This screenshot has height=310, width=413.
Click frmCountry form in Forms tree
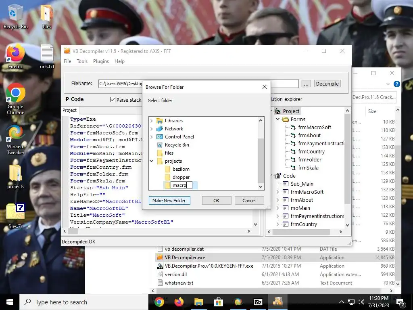pyautogui.click(x=311, y=152)
